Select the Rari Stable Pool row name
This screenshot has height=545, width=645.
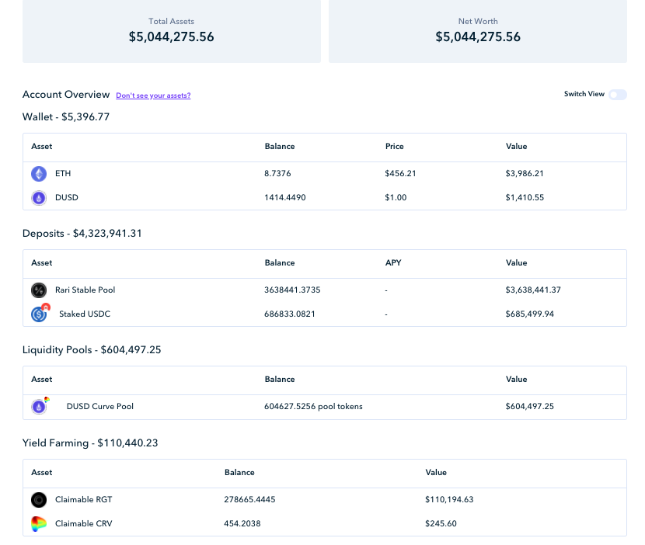pos(85,290)
